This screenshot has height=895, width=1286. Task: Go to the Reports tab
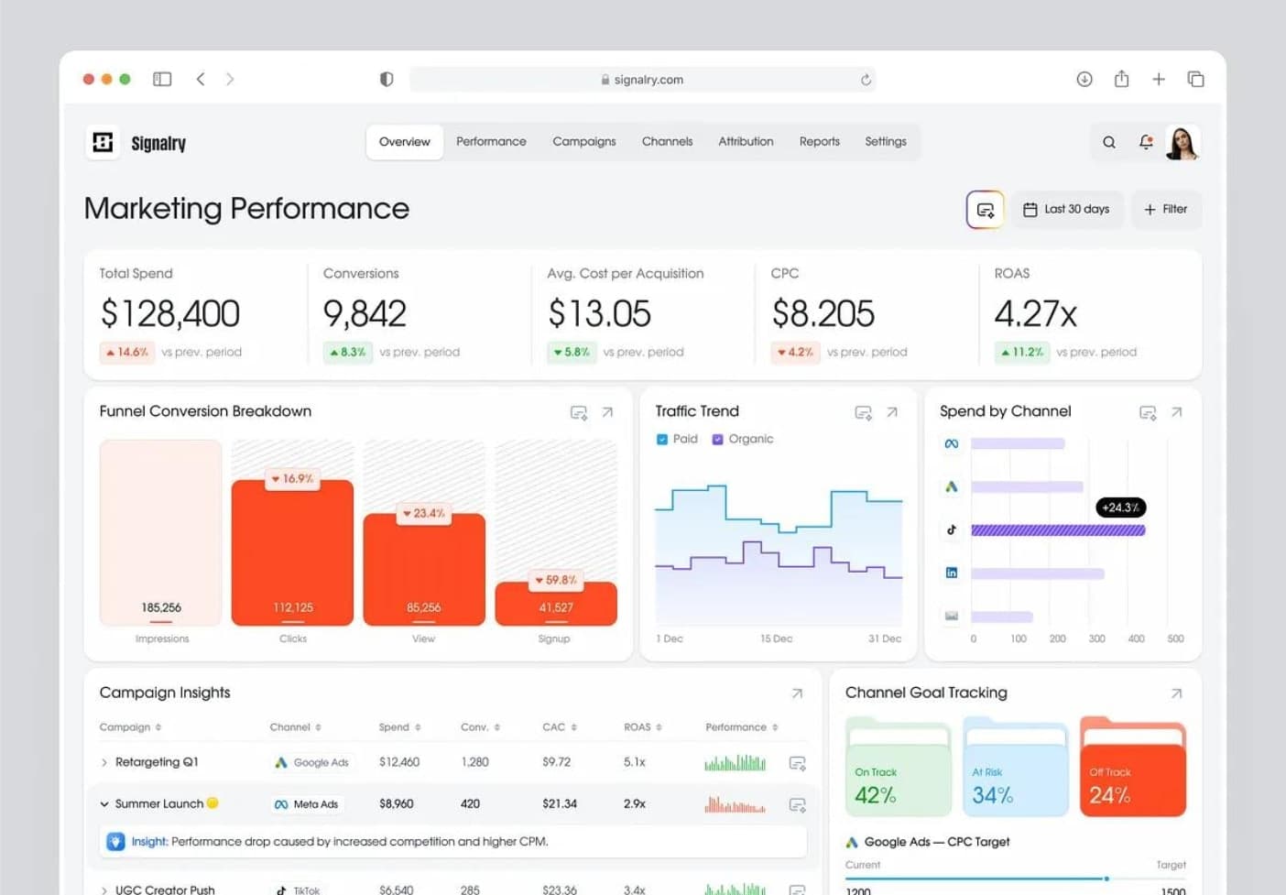point(819,142)
